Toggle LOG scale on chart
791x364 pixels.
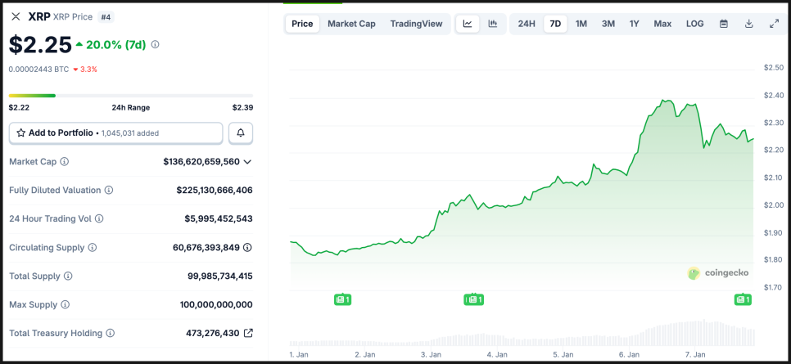tap(694, 24)
